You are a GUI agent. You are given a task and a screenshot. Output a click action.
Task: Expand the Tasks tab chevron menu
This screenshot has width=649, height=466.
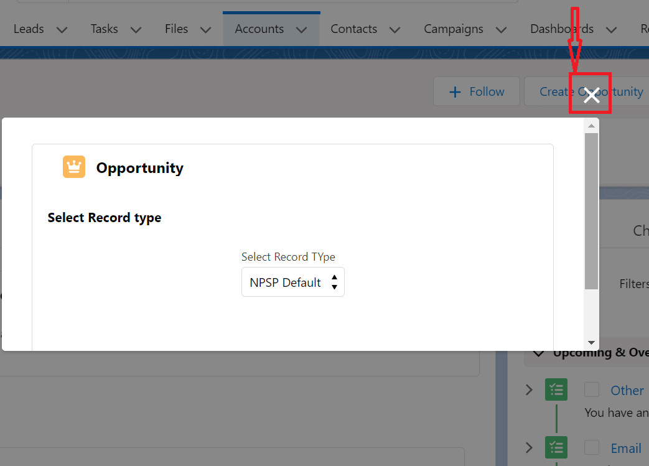click(136, 30)
